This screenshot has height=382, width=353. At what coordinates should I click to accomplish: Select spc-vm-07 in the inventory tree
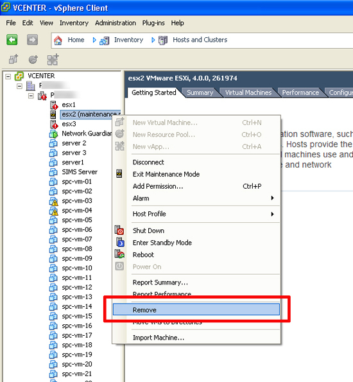tap(77, 239)
